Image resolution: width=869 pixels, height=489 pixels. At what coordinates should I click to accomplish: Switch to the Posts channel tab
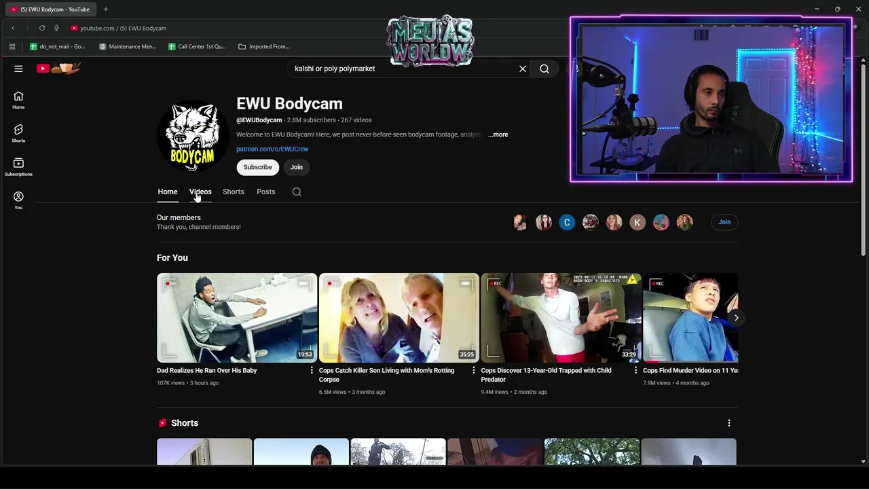(x=265, y=192)
